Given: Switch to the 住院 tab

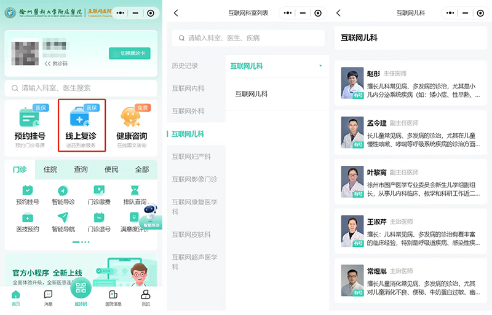Looking at the screenshot, I should tap(50, 169).
